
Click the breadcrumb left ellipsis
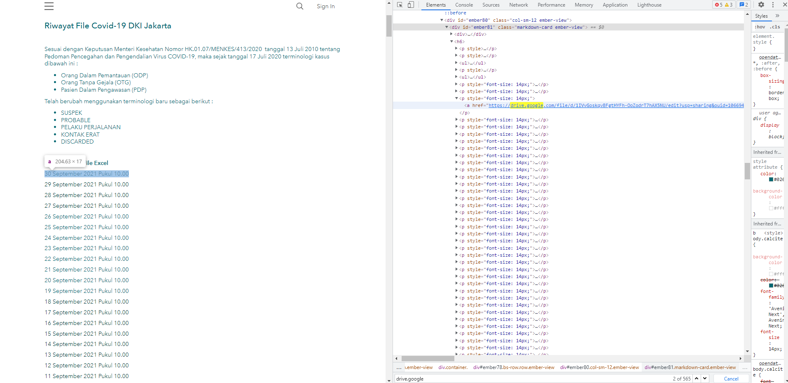[x=399, y=367]
